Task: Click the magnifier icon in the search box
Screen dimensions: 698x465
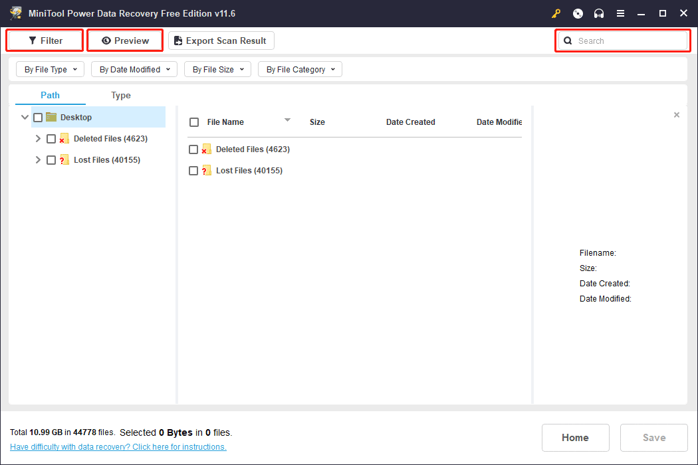Action: coord(568,41)
